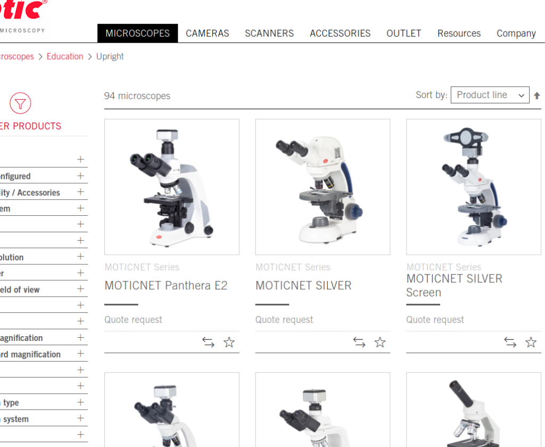Viewport: 545px width, 447px height.
Task: Click the 'Upright' breadcrumb text
Action: pyautogui.click(x=110, y=56)
